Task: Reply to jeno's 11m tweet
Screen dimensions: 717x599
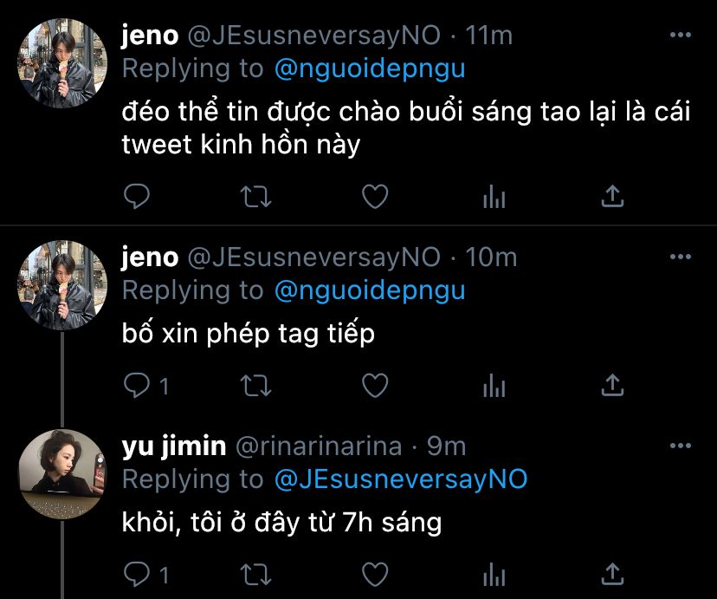Action: [138, 198]
